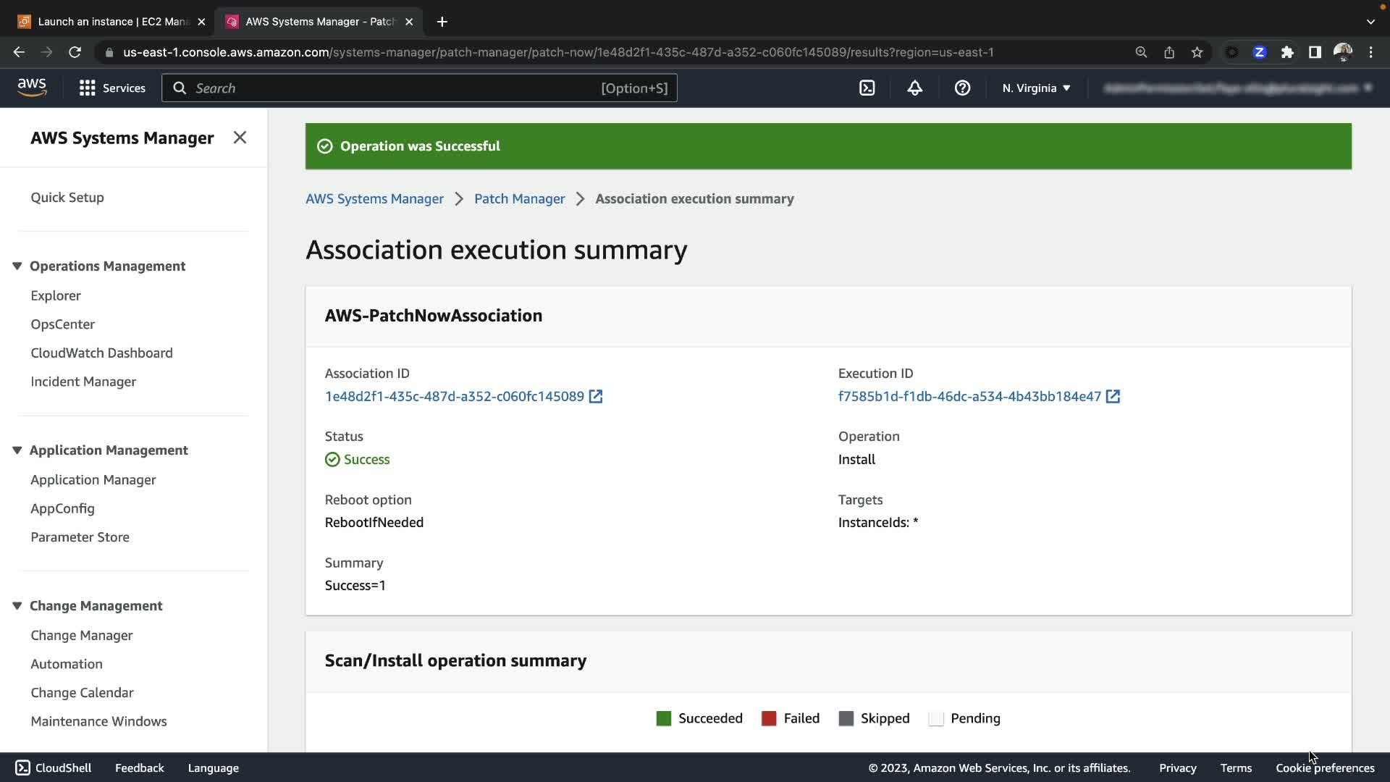
Task: Collapse Application Management section
Action: click(x=17, y=450)
